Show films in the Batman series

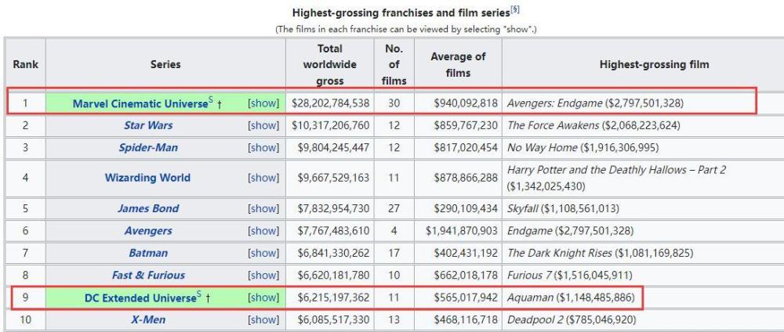pos(263,253)
